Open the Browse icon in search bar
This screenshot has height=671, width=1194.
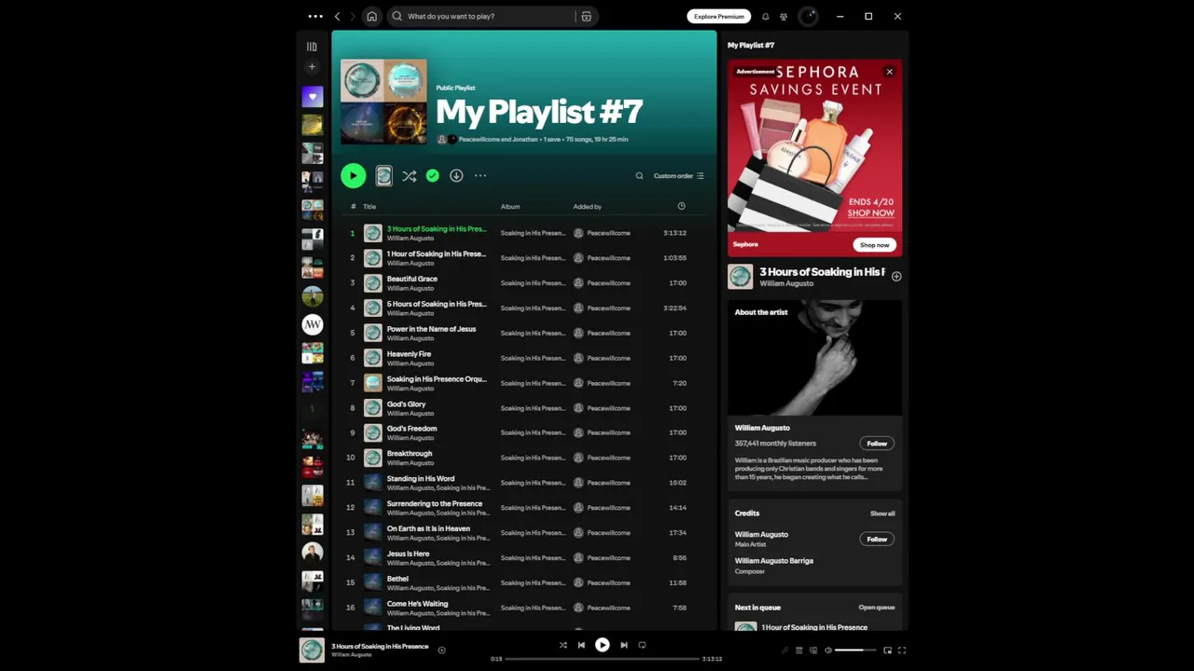pos(586,16)
